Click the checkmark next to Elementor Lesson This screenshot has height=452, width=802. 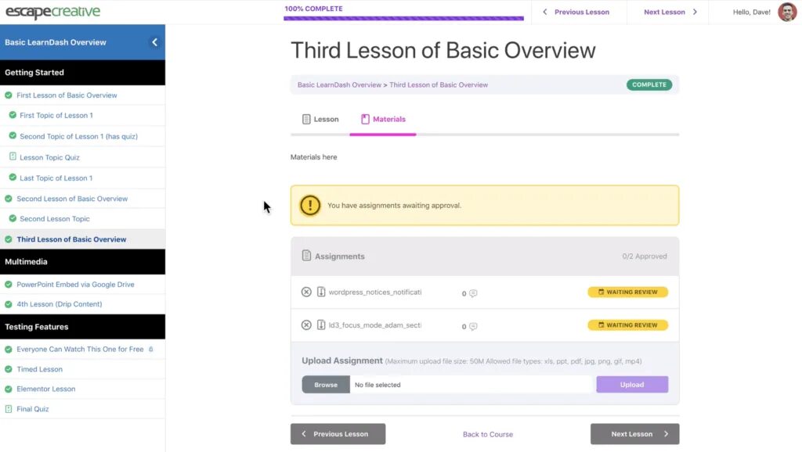(9, 389)
